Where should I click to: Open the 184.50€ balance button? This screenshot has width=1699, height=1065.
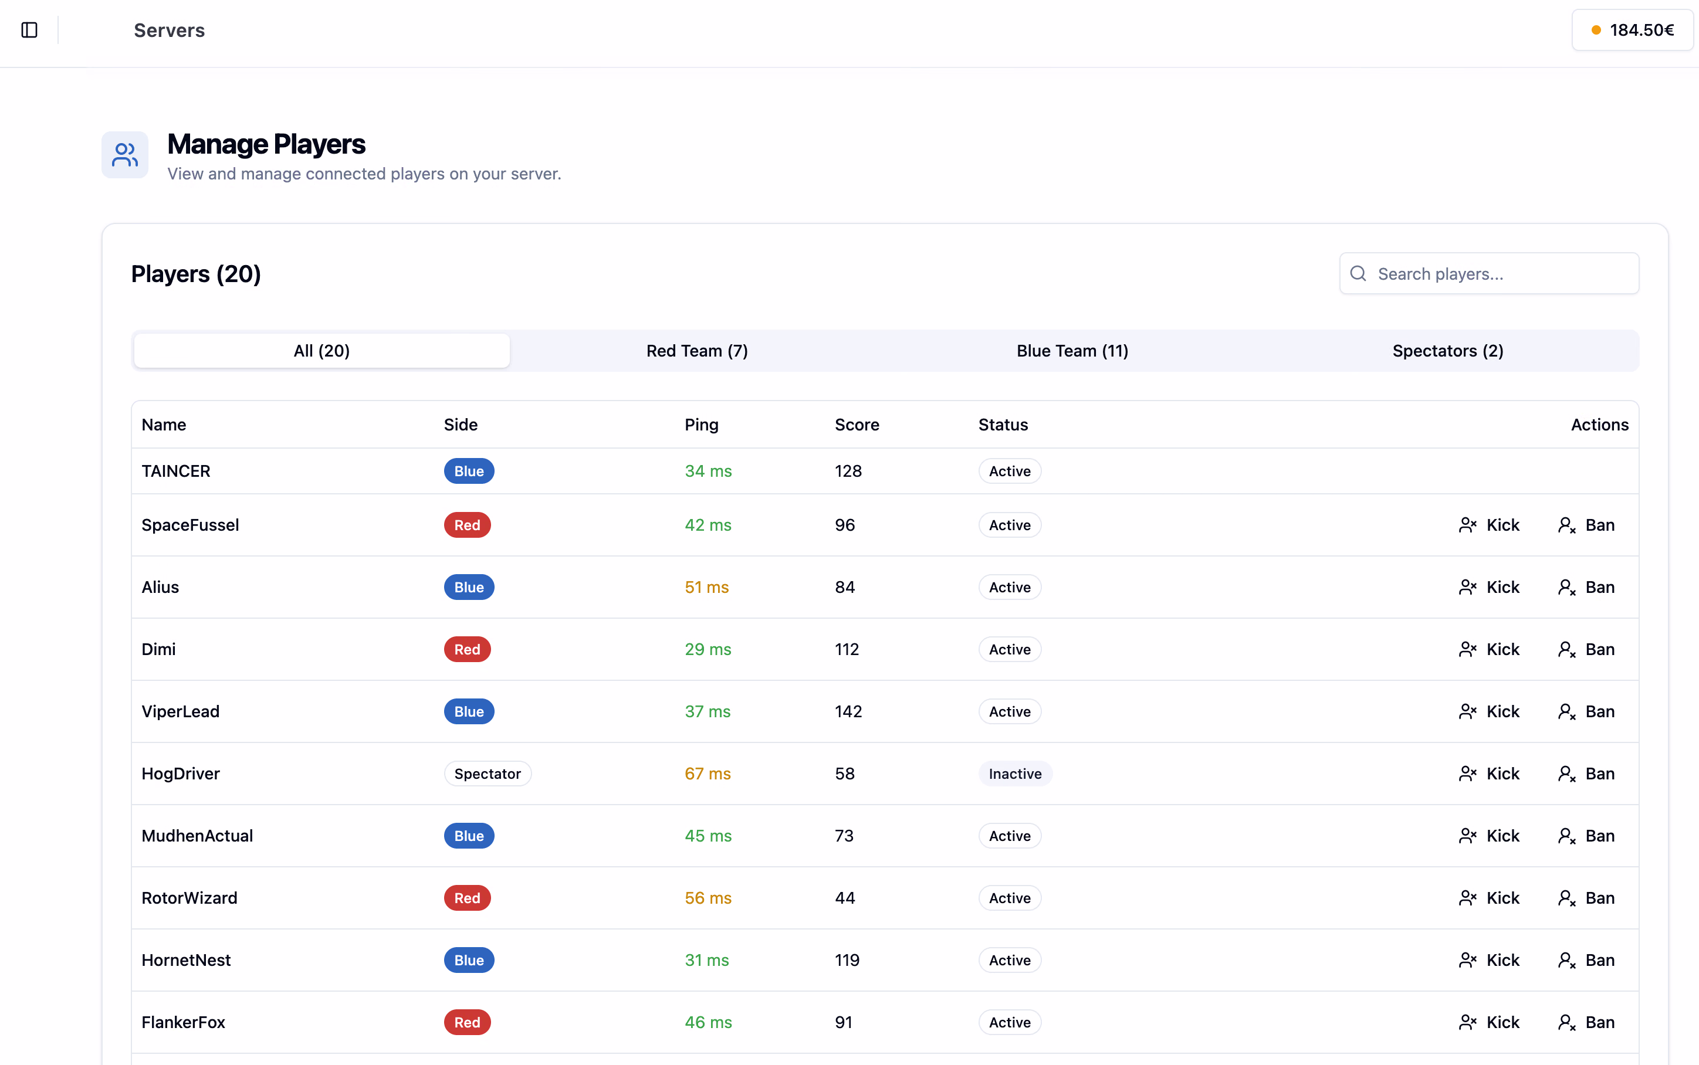(1632, 30)
